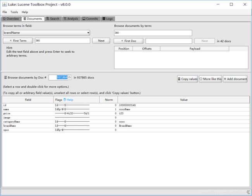The height and width of the screenshot is (196, 252).
Task: Click the Browse documents by Doc # icon
Action: (x=5, y=77)
